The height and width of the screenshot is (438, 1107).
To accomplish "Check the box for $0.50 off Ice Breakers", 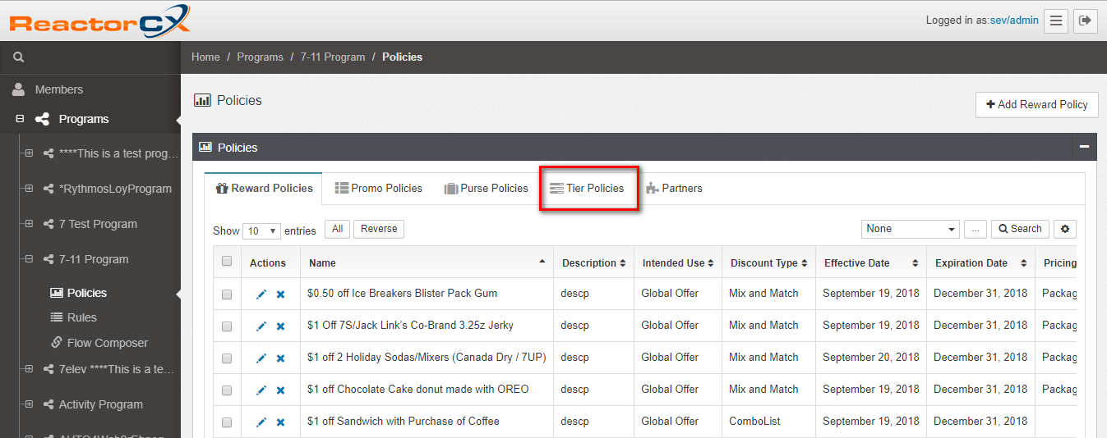I will [227, 294].
